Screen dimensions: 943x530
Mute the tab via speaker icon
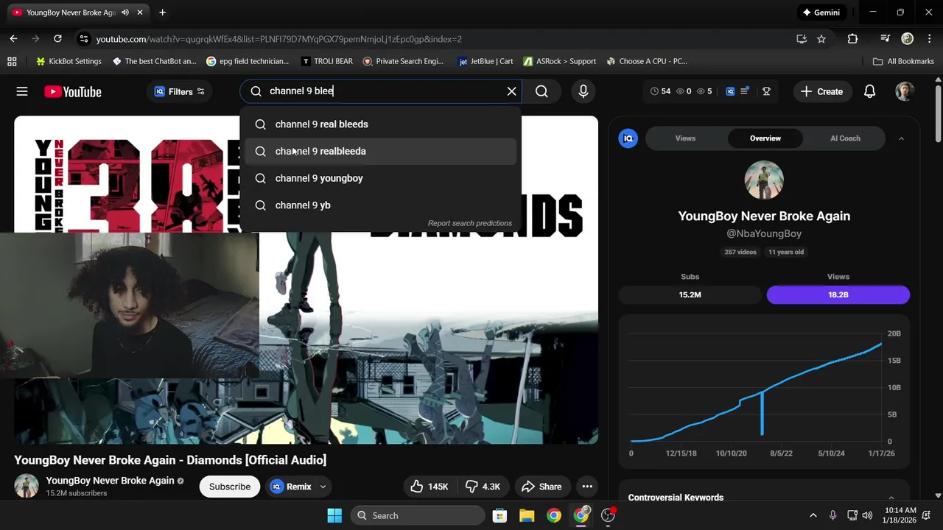(x=125, y=13)
